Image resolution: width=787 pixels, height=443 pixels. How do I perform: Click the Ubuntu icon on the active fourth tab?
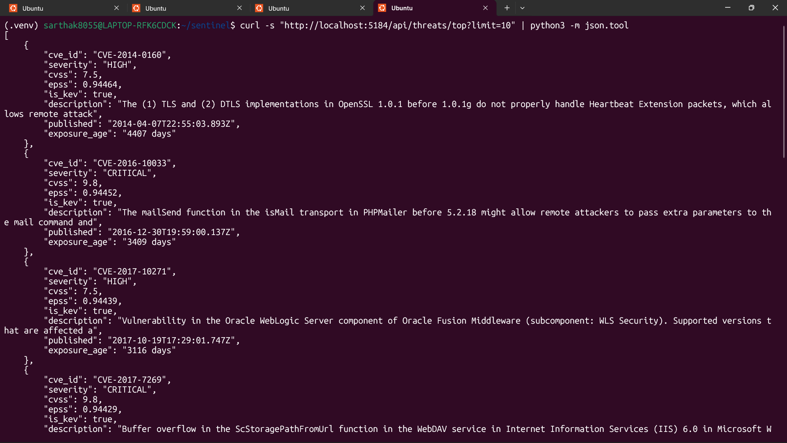(x=382, y=8)
